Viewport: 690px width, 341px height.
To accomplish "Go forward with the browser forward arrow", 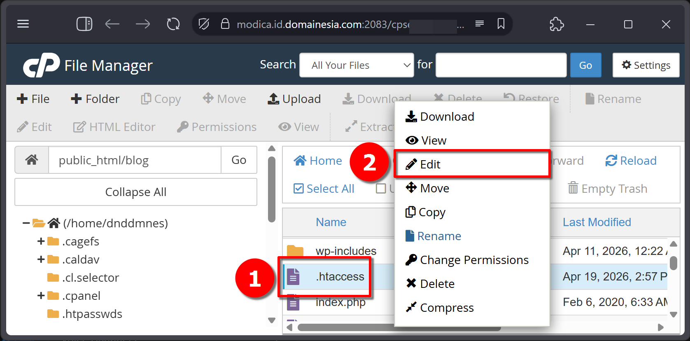I will tap(143, 24).
